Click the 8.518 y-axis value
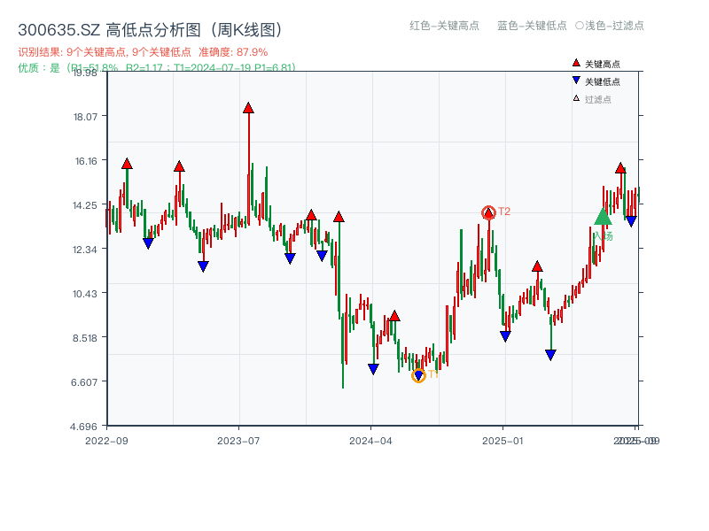Viewport: 709px width, 531px height. 85,338
